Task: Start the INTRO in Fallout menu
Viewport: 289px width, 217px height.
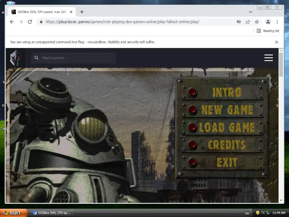Action: click(x=227, y=92)
